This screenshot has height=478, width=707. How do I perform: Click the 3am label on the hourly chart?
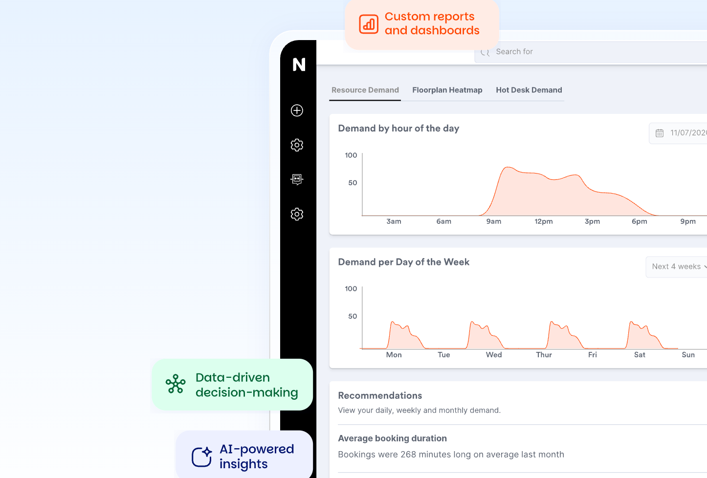click(394, 221)
